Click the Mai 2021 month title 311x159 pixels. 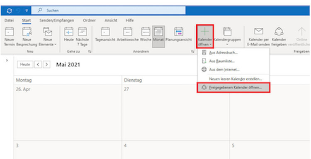(68, 65)
